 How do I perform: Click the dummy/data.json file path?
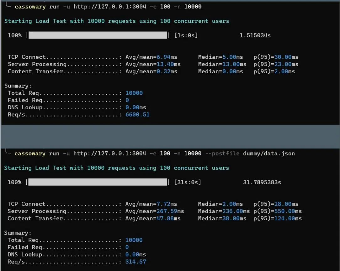pyautogui.click(x=269, y=154)
